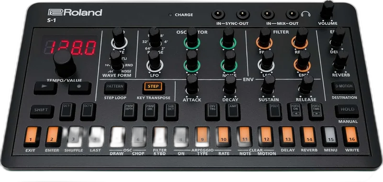Tap the pad above FILTER KYBD
The width and height of the screenshot is (383, 182).
[160, 136]
